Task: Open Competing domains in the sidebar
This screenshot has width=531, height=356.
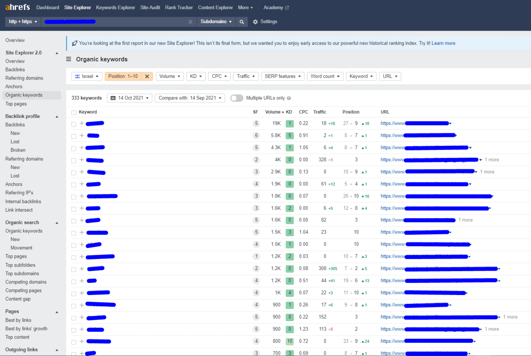Action: (26, 282)
